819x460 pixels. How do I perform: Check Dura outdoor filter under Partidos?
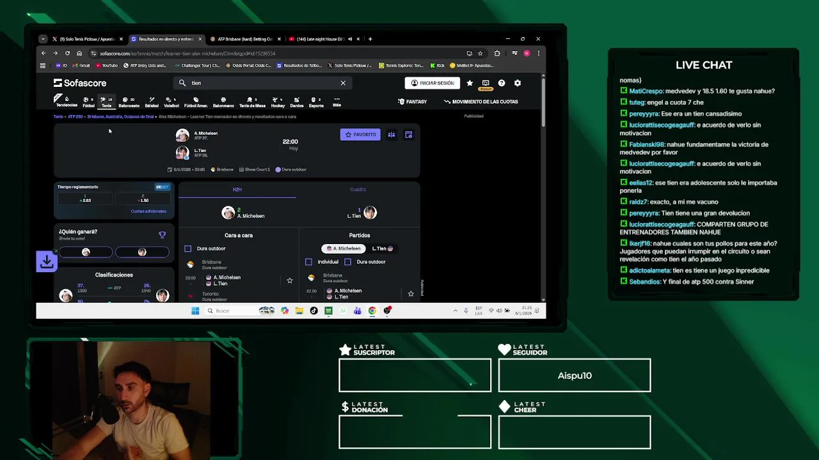click(347, 262)
